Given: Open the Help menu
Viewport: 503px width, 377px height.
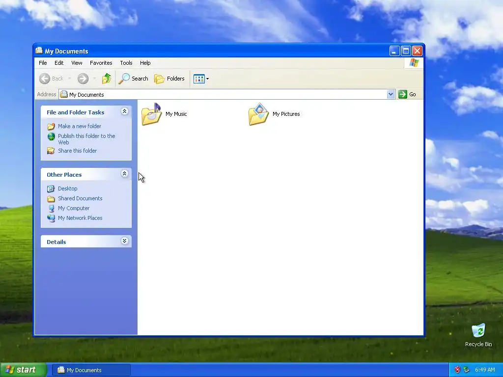Looking at the screenshot, I should tap(145, 63).
